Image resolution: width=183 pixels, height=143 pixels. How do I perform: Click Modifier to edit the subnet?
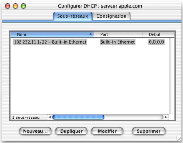pyautogui.click(x=107, y=131)
